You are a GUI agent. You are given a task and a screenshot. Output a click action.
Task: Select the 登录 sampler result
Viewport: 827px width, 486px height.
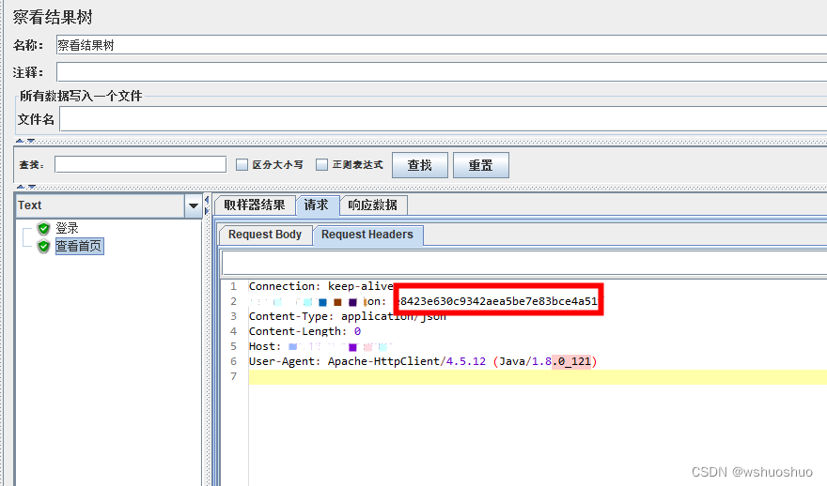point(67,228)
